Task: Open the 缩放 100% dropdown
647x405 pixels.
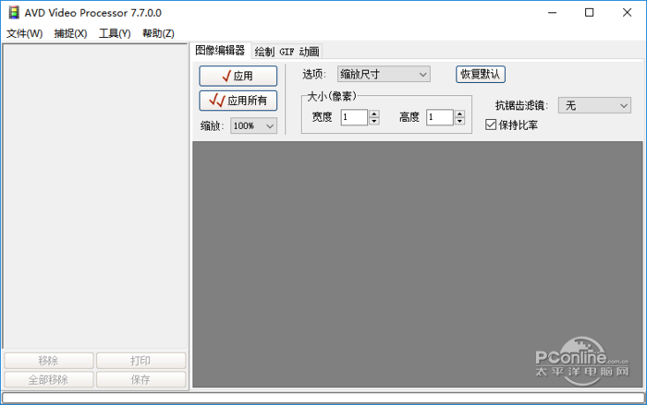Action: pyautogui.click(x=254, y=125)
